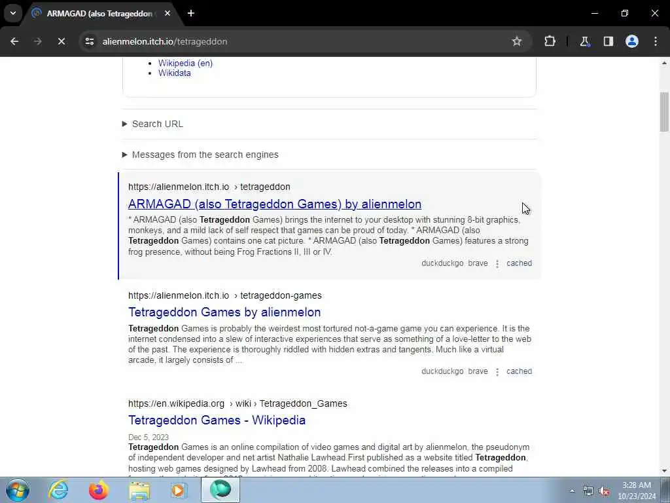This screenshot has height=503, width=670.
Task: Click the Dec 5, 2023 date text
Action: pos(149,437)
